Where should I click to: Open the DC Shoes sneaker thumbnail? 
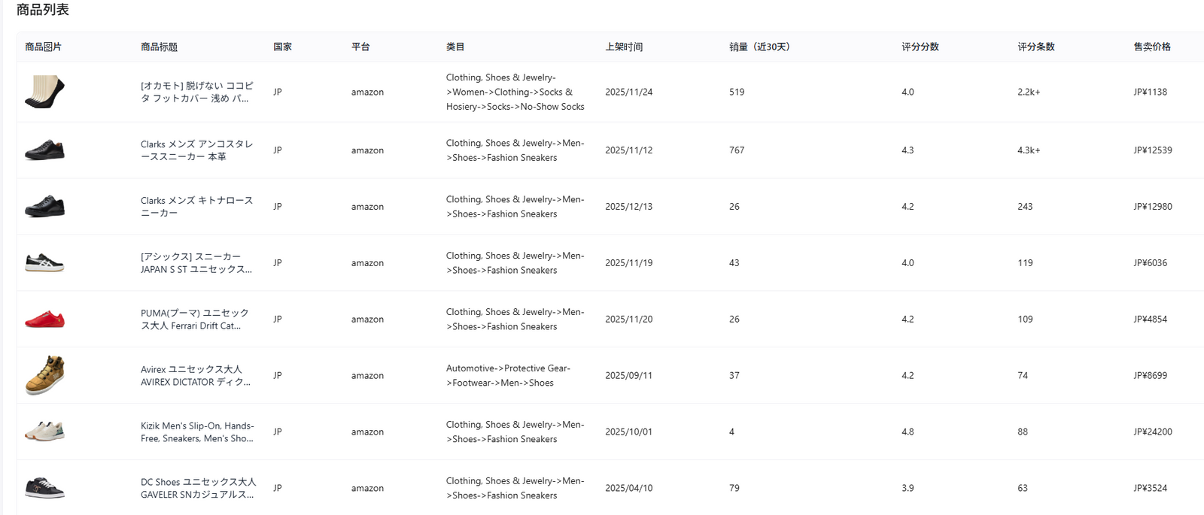pos(44,488)
